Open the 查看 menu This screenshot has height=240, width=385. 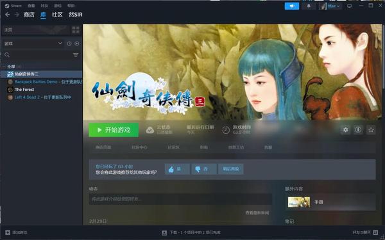(31, 6)
